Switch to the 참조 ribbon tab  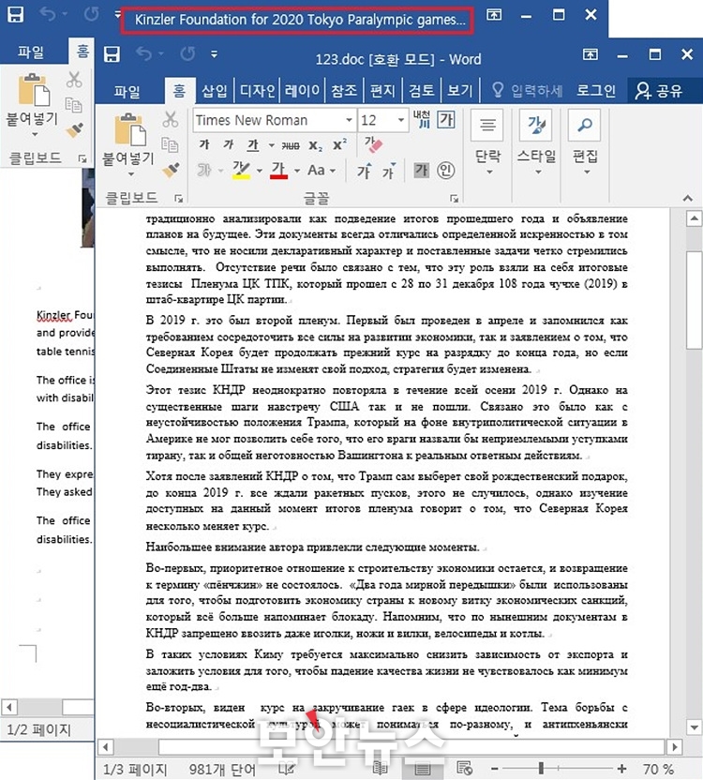point(344,91)
